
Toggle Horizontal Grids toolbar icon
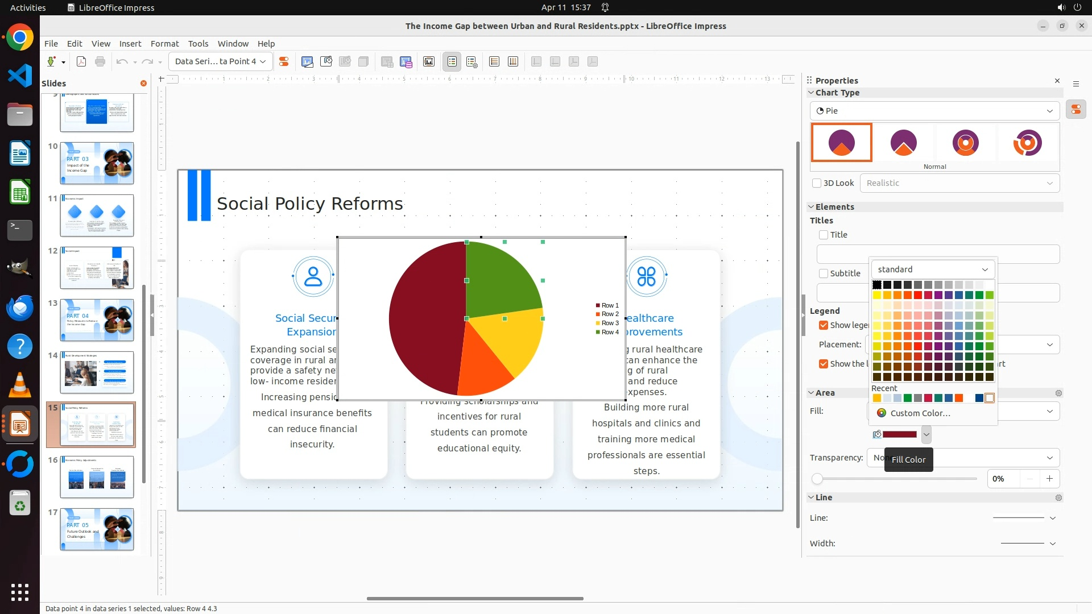494,61
